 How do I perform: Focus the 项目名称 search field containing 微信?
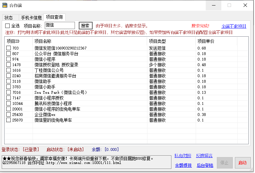(60, 26)
